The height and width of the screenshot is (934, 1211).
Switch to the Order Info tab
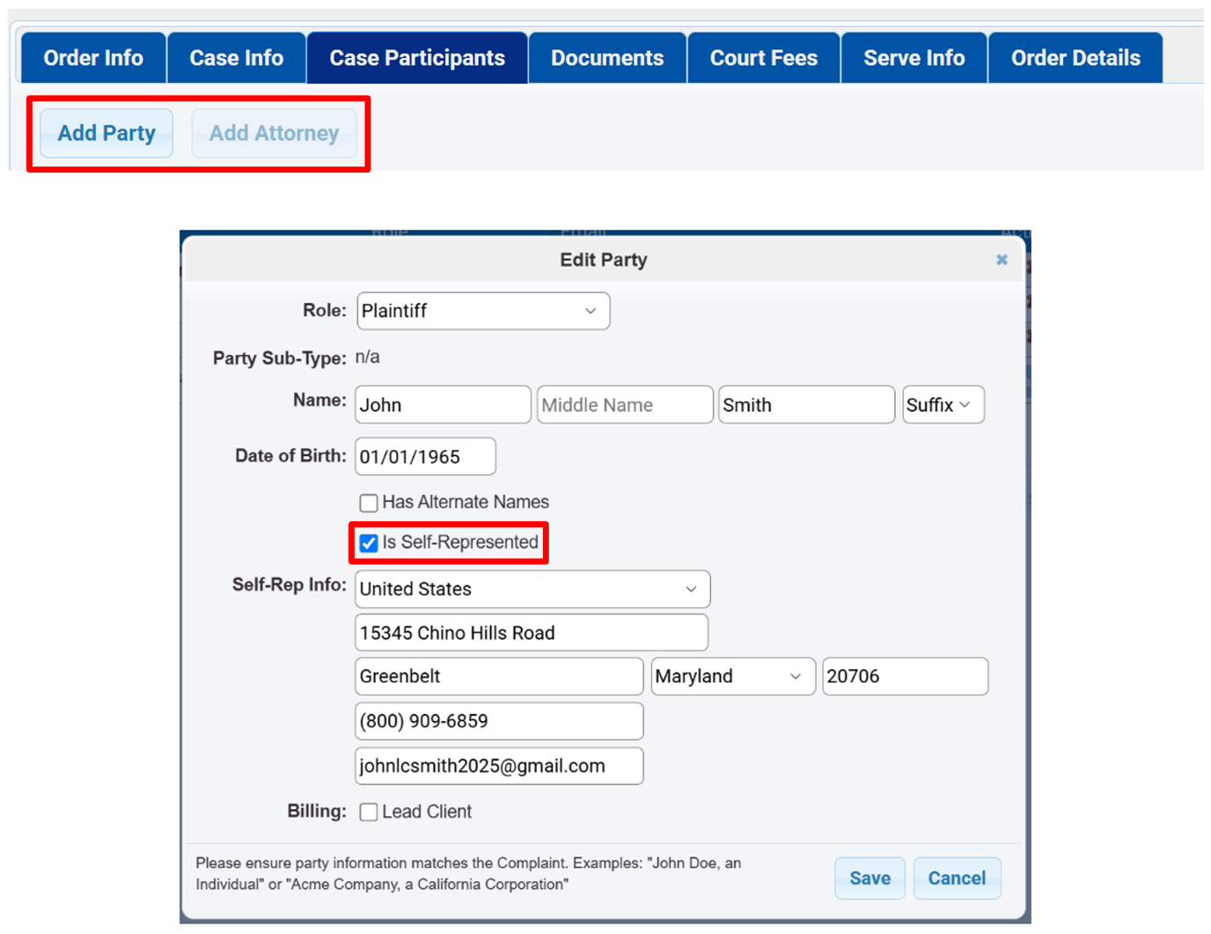(x=92, y=57)
